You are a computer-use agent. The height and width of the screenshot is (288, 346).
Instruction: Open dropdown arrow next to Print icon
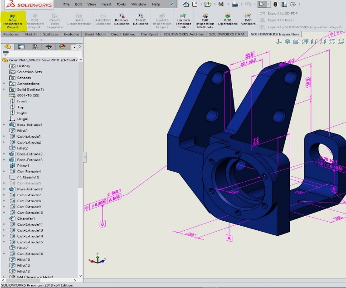click(241, 4)
